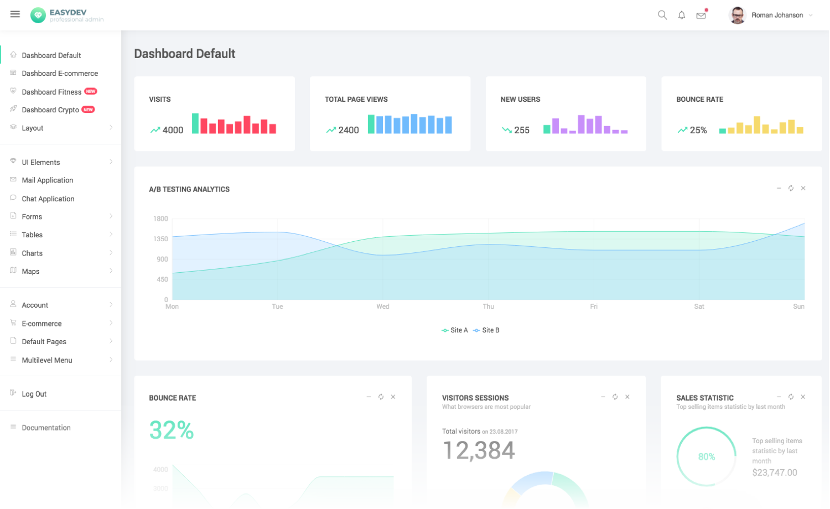Minimize the Visitors Sessions panel
Screen dimensions: 830x509
(603, 397)
